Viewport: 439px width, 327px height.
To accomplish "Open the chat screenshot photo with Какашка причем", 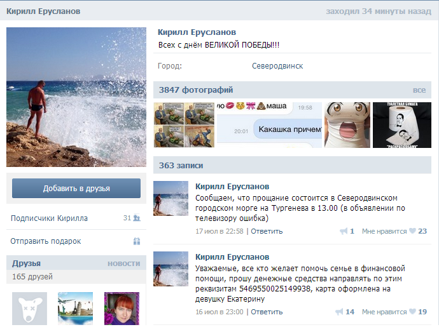I will [269, 125].
